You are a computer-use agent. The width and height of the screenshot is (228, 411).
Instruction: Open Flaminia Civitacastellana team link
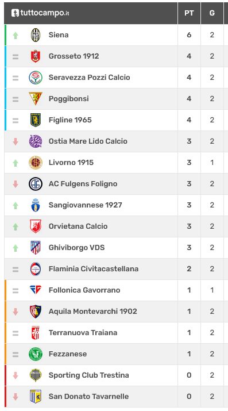tap(94, 268)
